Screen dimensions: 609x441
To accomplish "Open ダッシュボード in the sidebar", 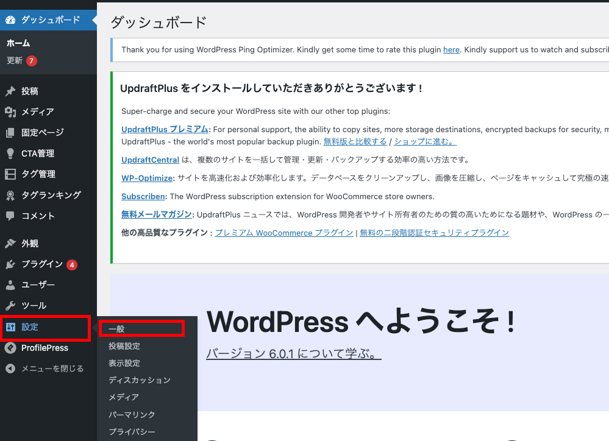I will [x=48, y=20].
